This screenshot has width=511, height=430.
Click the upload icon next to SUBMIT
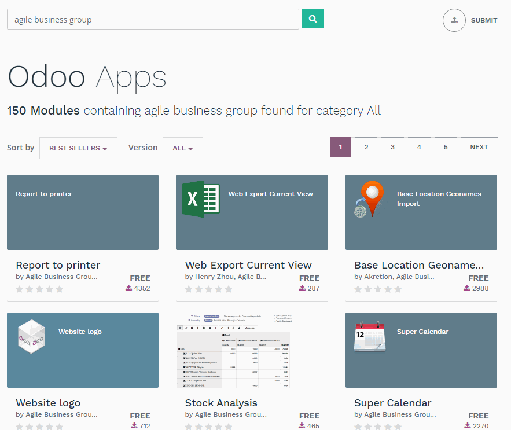454,20
